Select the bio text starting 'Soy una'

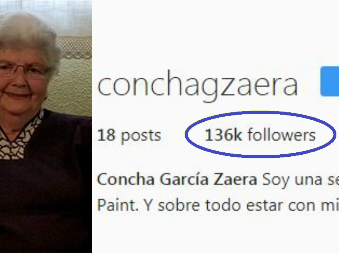[x=300, y=180]
